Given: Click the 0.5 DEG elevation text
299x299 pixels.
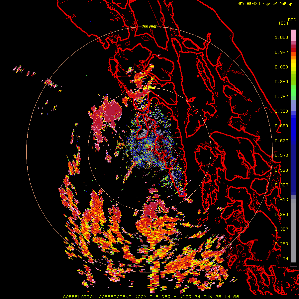Looking at the screenshot, I should pyautogui.click(x=160, y=297).
